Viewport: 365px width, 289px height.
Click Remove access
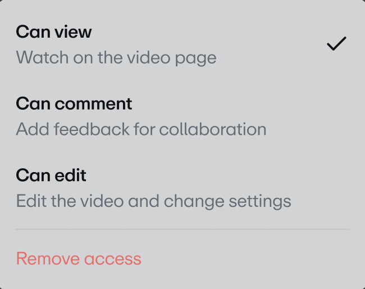(79, 259)
